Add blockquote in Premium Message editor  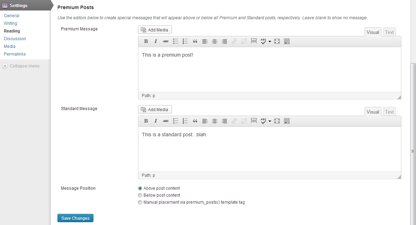(195, 41)
